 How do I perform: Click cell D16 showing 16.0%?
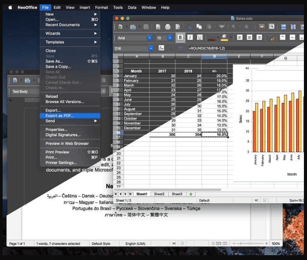pos(215,134)
